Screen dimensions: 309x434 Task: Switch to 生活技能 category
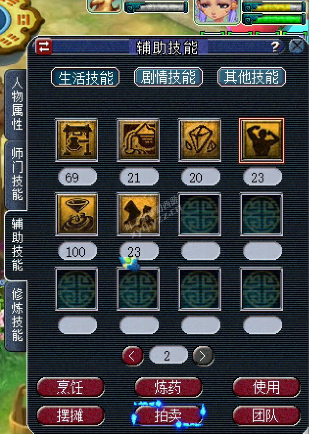coord(85,77)
